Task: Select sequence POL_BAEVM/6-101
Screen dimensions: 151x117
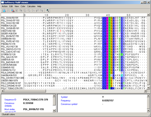Action: [x=10, y=62]
